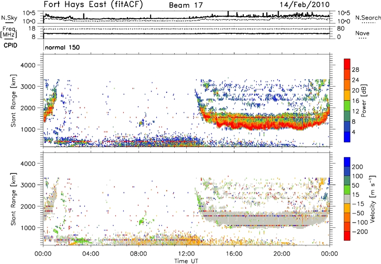Pick the yellow segment of the power colorbar

click(x=347, y=95)
